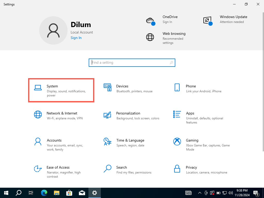Click the Sign In link under Local Account
The width and height of the screenshot is (264, 198).
click(x=76, y=38)
